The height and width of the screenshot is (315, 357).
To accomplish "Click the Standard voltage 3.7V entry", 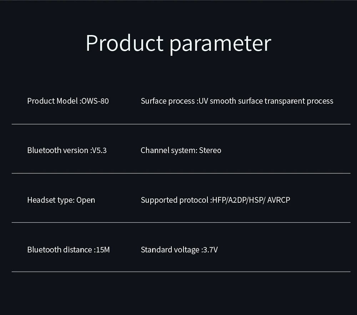I will point(179,250).
